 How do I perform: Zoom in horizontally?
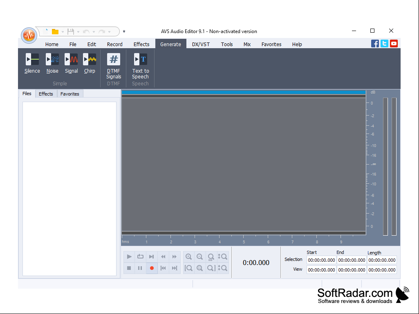click(x=189, y=256)
